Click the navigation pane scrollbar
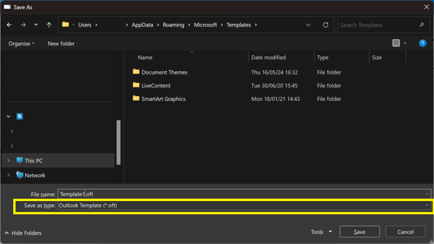This screenshot has height=244, width=434. pos(119,142)
